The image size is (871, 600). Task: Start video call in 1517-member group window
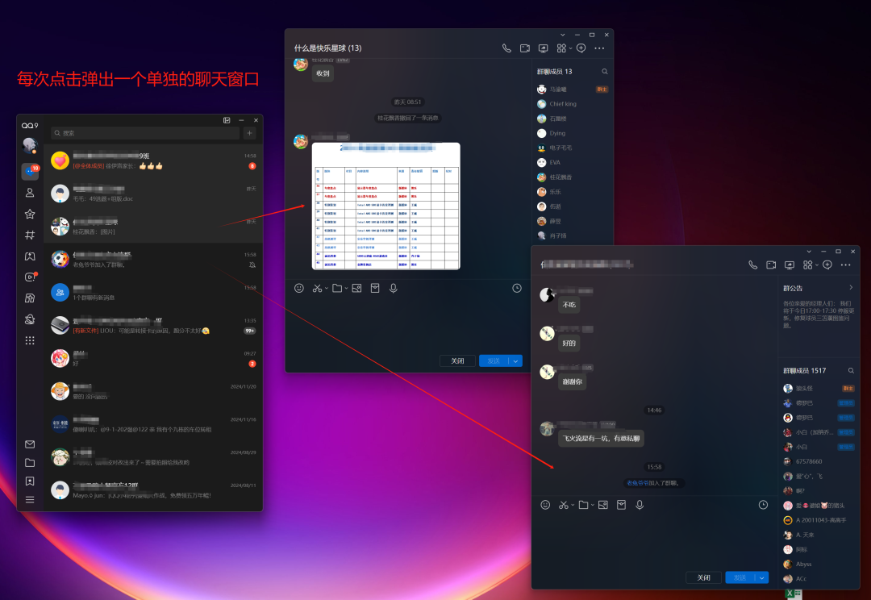click(771, 265)
